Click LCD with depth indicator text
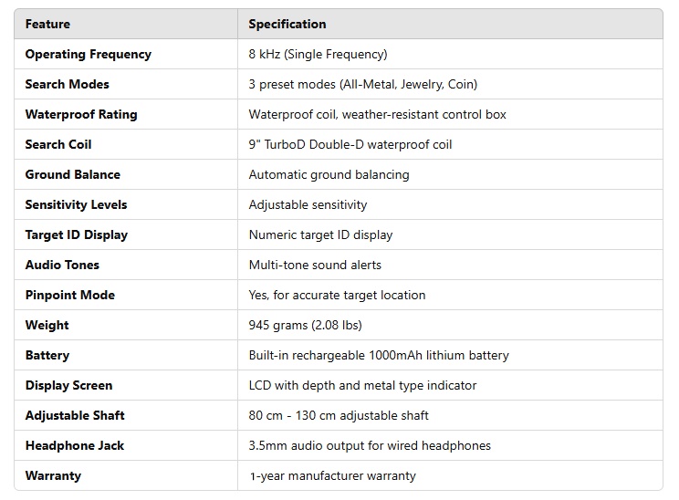This screenshot has width=679, height=500. 362,385
